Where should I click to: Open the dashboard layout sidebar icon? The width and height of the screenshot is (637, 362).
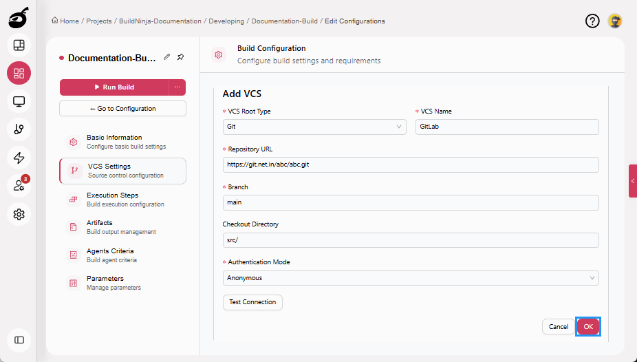pos(19,45)
